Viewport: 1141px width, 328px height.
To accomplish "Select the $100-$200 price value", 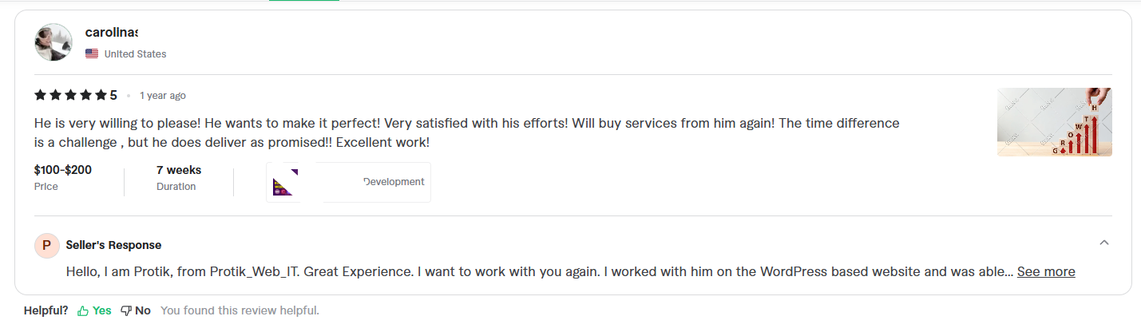I will click(x=62, y=170).
